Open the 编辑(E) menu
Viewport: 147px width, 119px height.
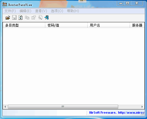(x=25, y=11)
